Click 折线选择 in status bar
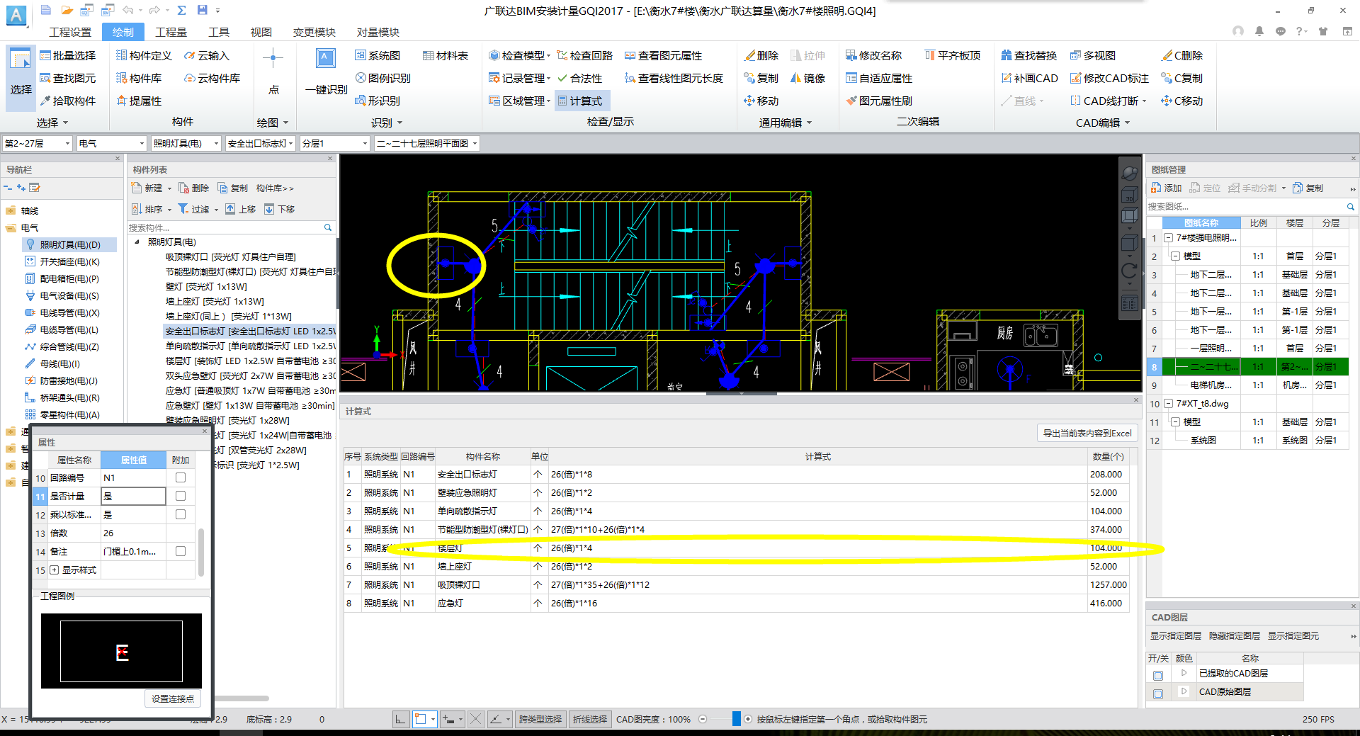This screenshot has width=1360, height=736. (x=589, y=719)
